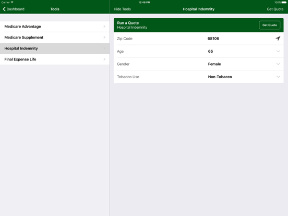This screenshot has width=288, height=216.
Task: Tap the location arrow icon for Zip Code
Action: (278, 38)
